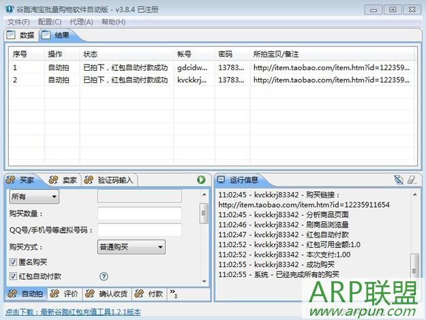Screen dimensions: 426x320
Task: Select the 确认收货 bottom tab
Action: point(107,293)
